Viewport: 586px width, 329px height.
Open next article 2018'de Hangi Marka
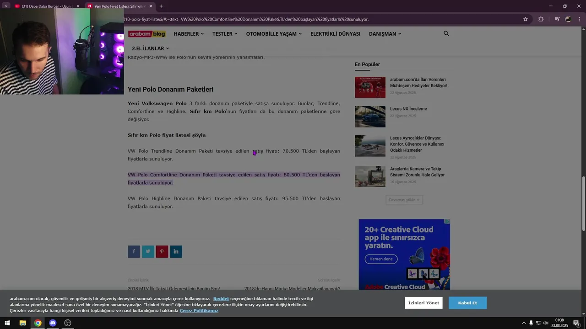(292, 288)
